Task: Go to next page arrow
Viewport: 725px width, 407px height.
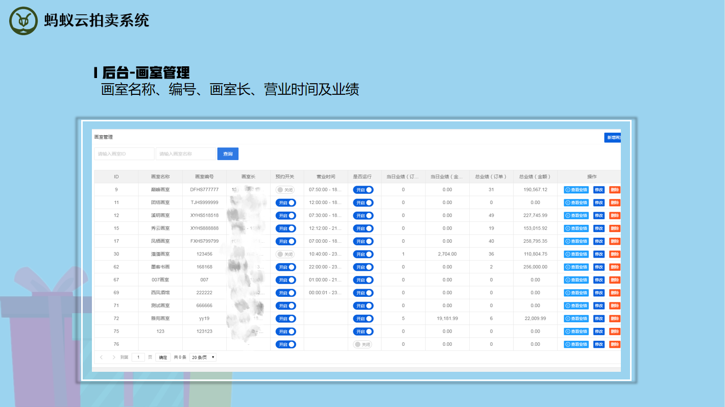Action: [113, 358]
